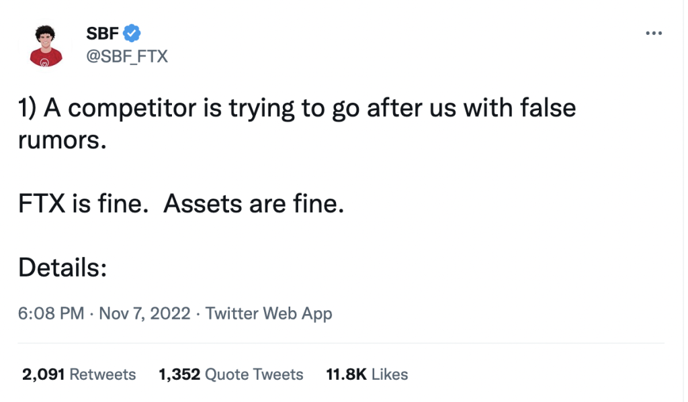Show the 11.8K Likes list
This screenshot has width=688, height=402.
pyautogui.click(x=367, y=374)
